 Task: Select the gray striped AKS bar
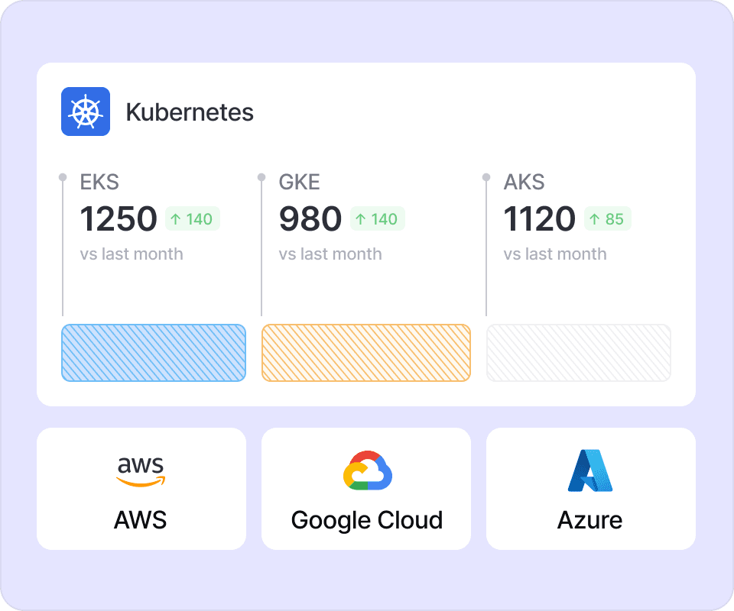[x=579, y=353]
